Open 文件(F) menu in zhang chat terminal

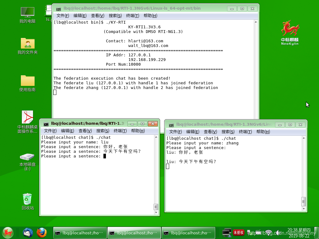(175, 132)
